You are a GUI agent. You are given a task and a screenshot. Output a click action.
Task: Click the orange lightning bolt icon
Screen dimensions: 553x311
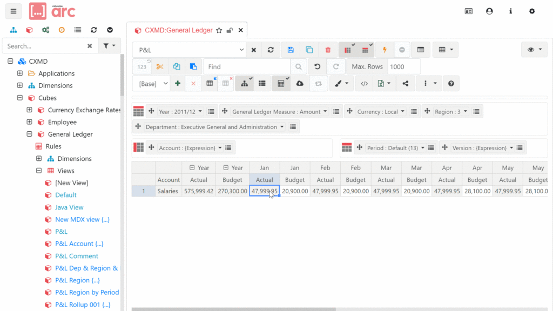coord(385,50)
